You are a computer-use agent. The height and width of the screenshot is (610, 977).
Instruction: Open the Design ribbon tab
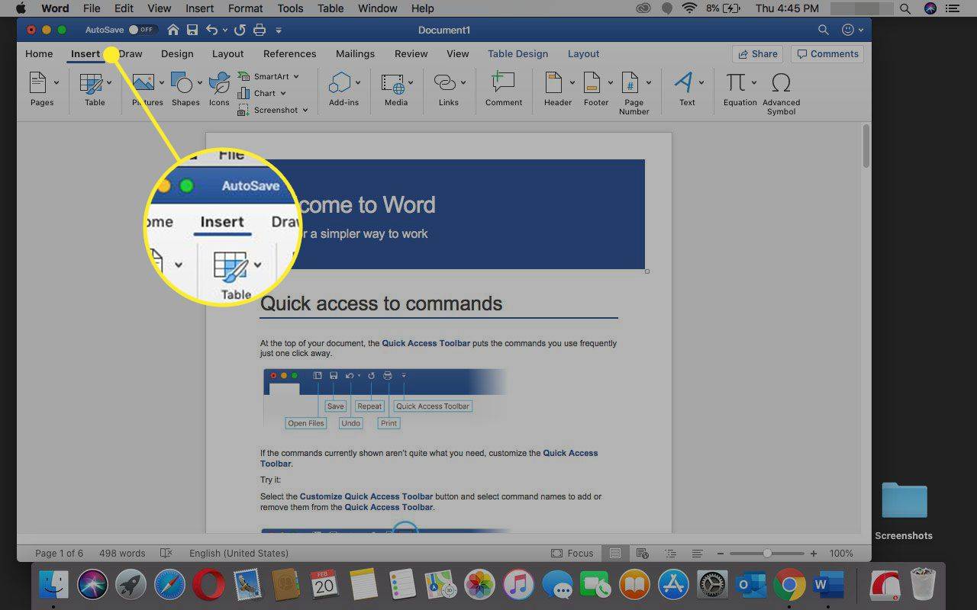pos(177,53)
